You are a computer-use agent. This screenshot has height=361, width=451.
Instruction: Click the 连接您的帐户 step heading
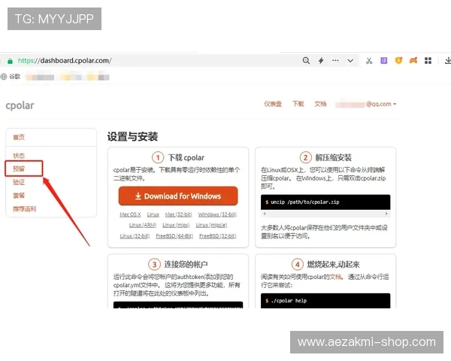(x=186, y=264)
